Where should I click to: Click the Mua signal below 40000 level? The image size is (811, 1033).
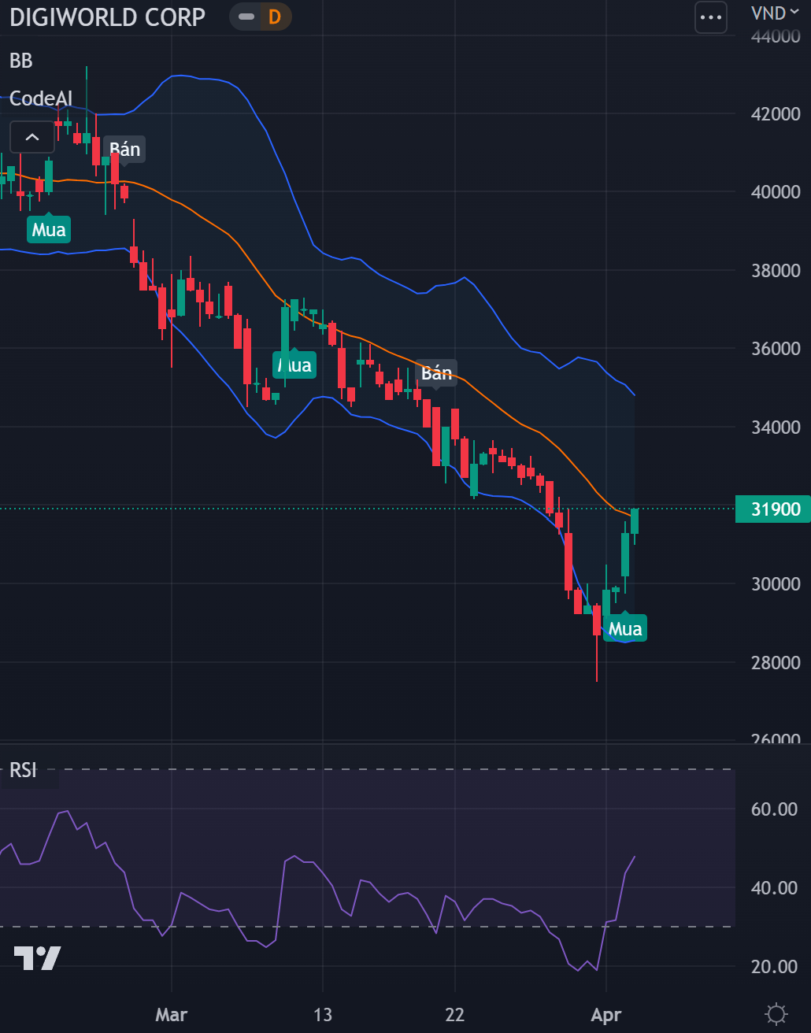(x=49, y=228)
